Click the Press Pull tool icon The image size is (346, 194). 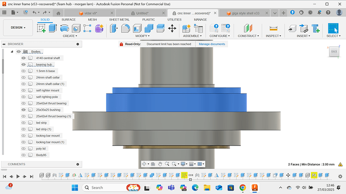tap(114, 28)
